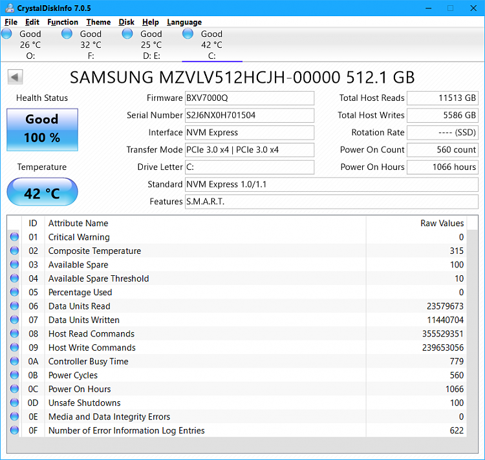The width and height of the screenshot is (485, 460).
Task: Open the Language menu
Action: pos(184,22)
